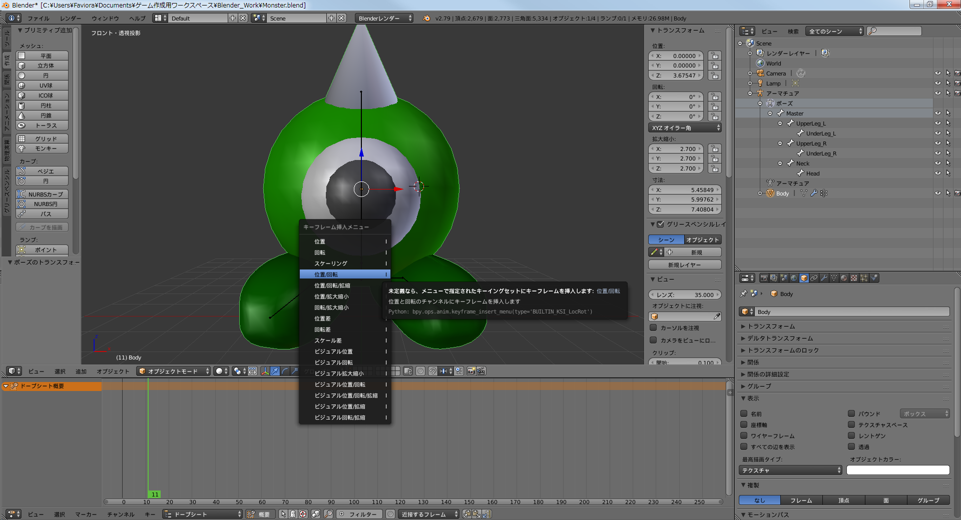Image resolution: width=961 pixels, height=520 pixels.
Task: Open the Scene properties tab
Action: point(784,278)
